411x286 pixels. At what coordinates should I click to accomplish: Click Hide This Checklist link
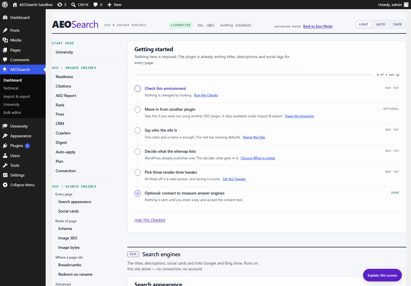[x=150, y=220]
